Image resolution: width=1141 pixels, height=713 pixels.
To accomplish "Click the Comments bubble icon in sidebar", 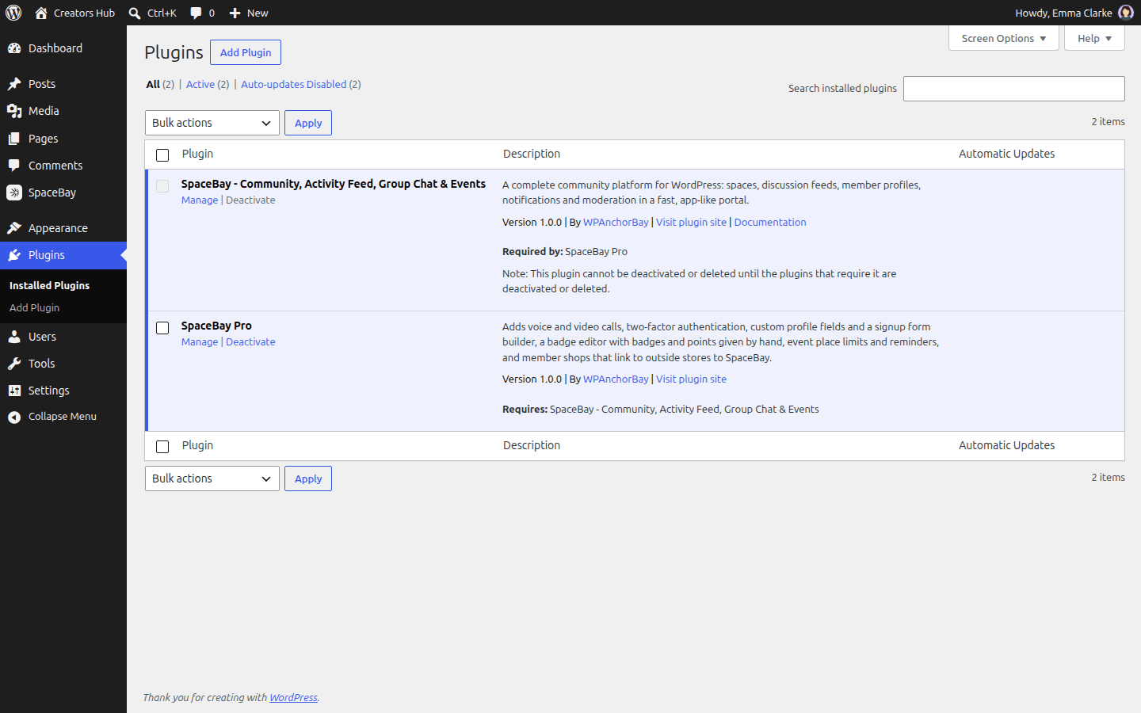I will click(14, 166).
